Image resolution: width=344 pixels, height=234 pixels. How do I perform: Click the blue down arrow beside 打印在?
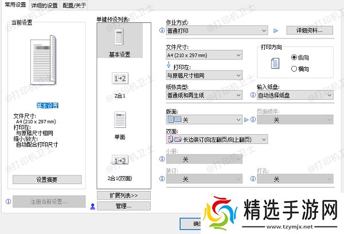pyautogui.click(x=169, y=65)
